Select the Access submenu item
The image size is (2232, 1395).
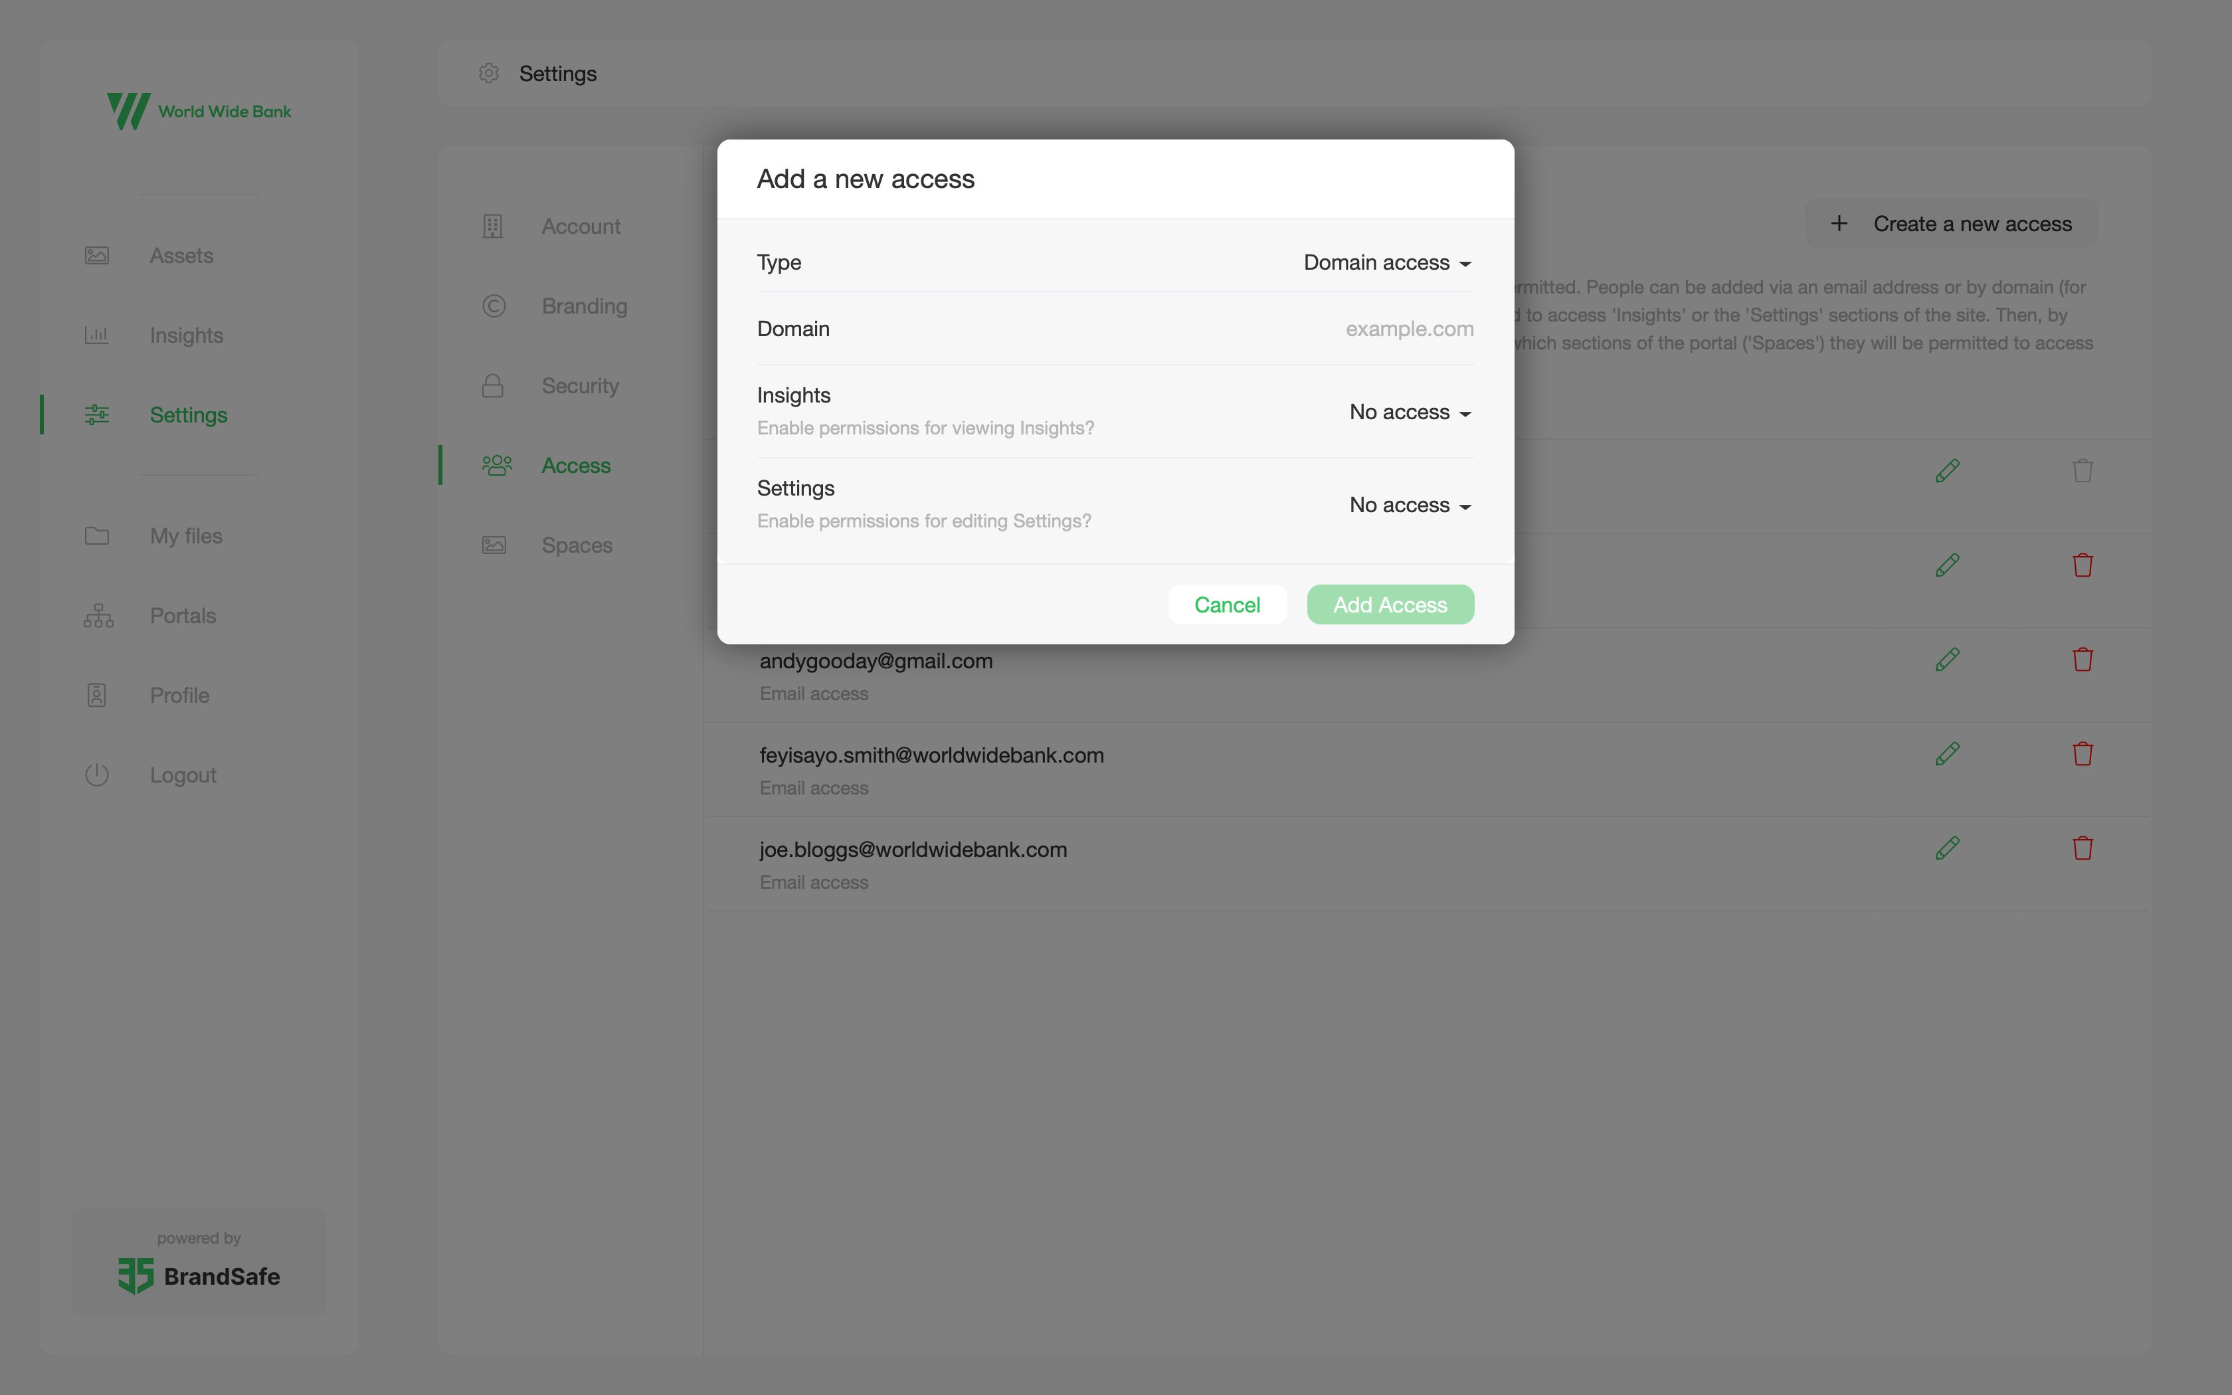[575, 464]
